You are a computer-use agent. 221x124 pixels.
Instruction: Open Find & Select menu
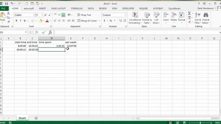tap(206, 18)
